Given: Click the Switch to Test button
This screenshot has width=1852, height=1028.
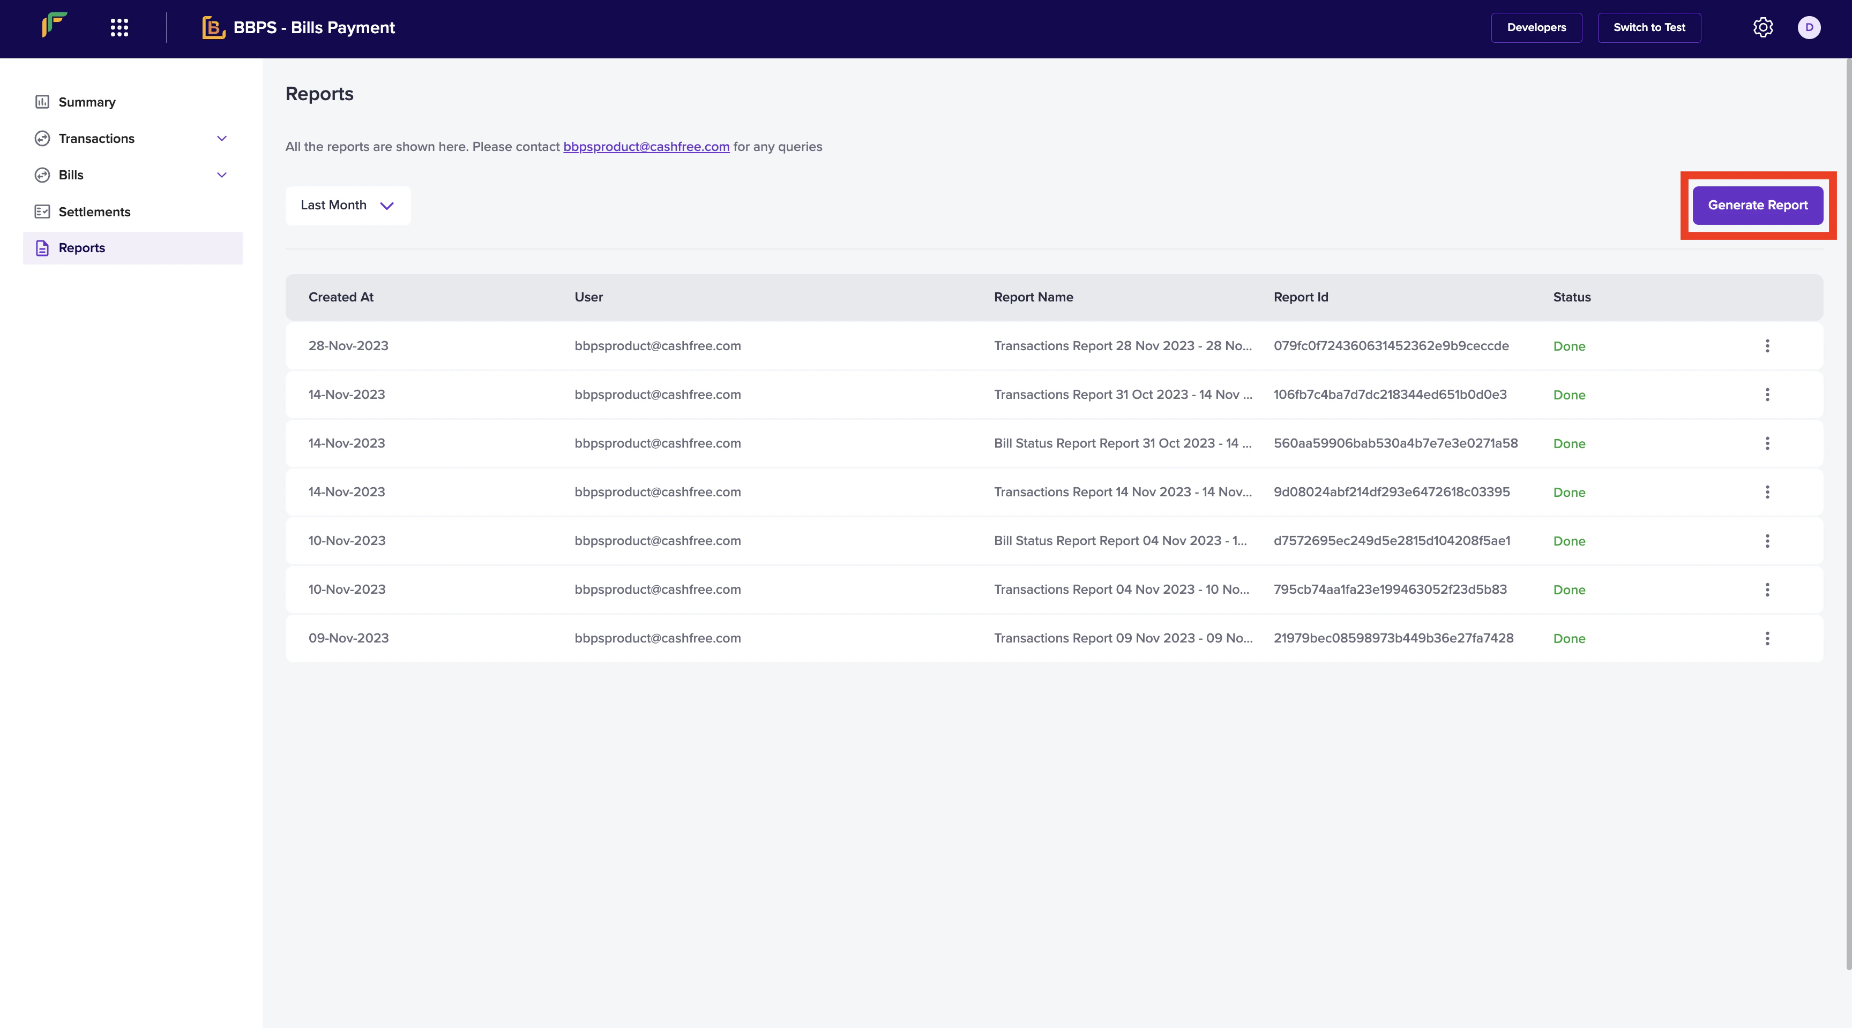Looking at the screenshot, I should pos(1648,27).
